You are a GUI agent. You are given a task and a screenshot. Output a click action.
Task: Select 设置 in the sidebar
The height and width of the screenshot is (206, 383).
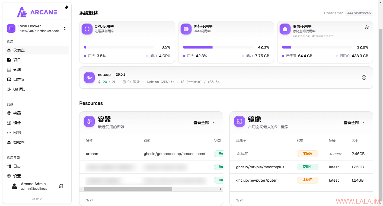[x=17, y=176]
